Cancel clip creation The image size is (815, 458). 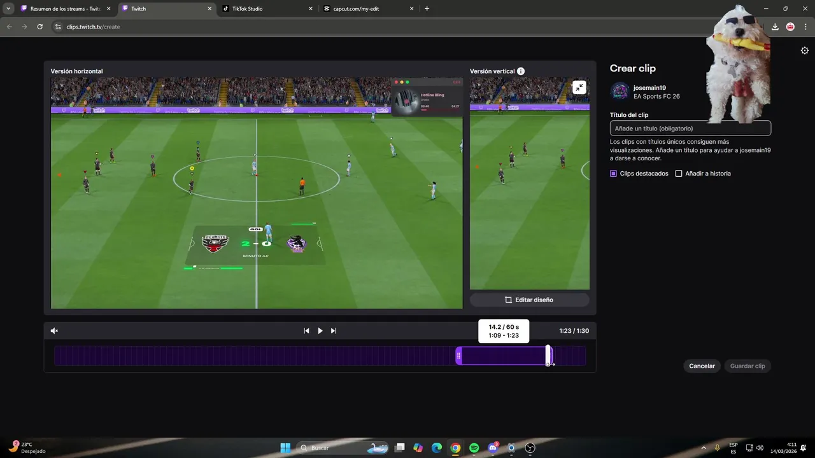702,366
